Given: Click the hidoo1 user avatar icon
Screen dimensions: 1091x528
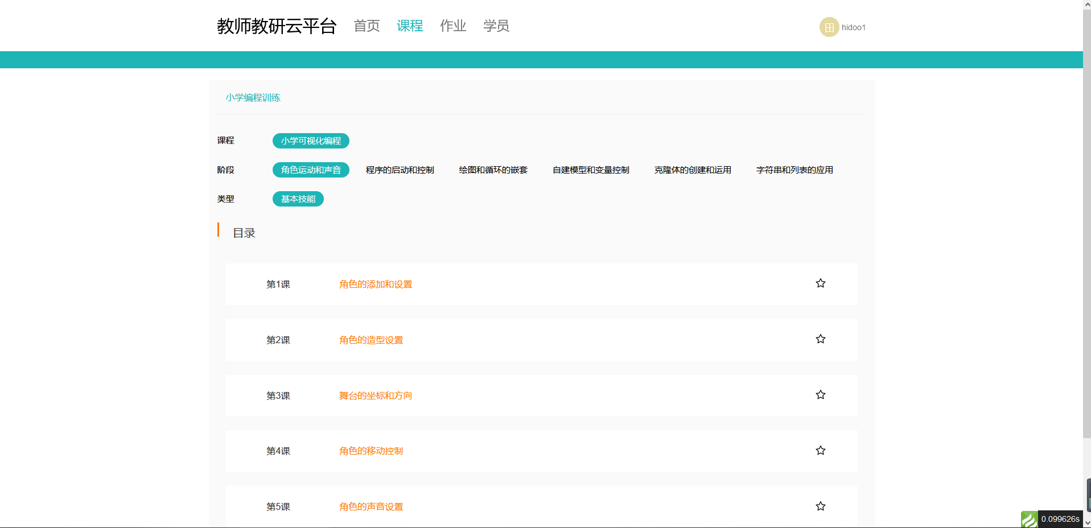Looking at the screenshot, I should [x=829, y=27].
